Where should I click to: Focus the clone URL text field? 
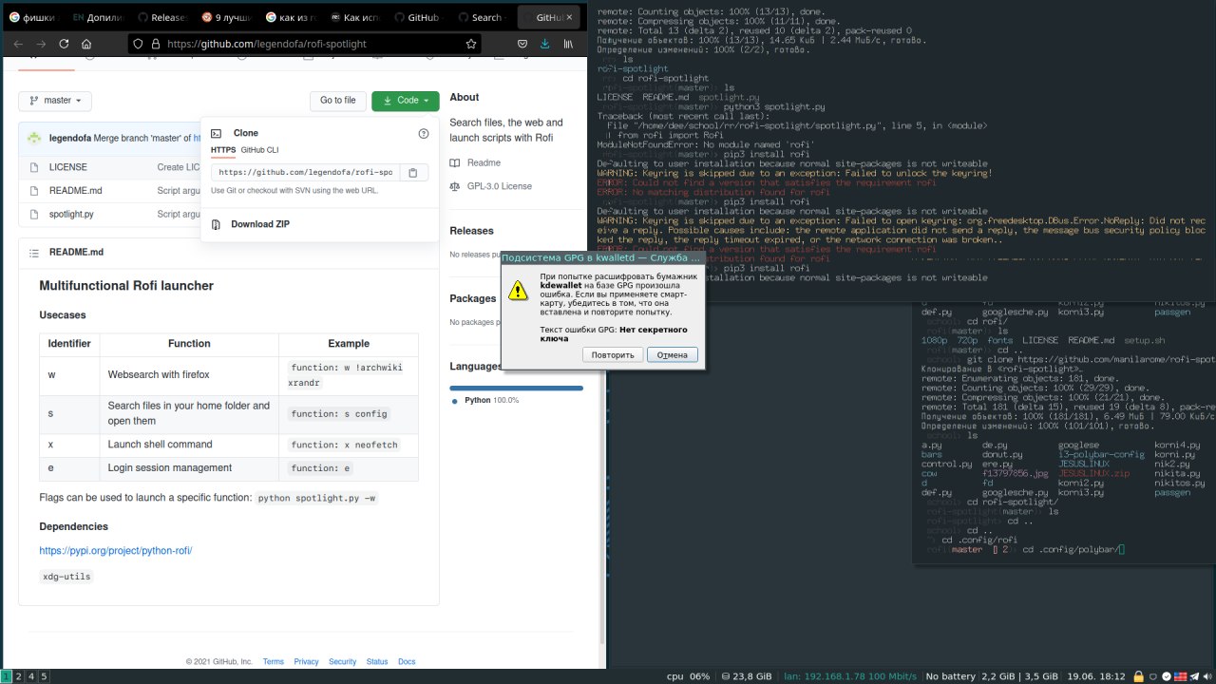pyautogui.click(x=305, y=173)
